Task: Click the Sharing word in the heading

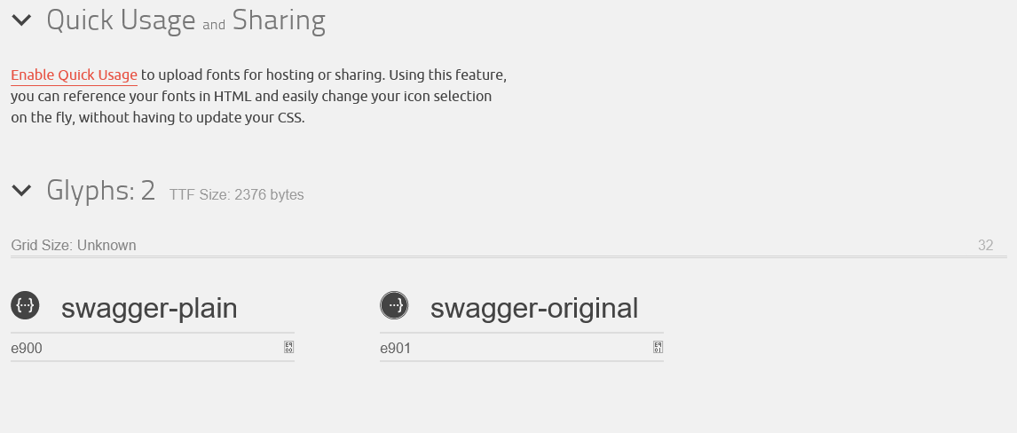Action: (x=279, y=20)
